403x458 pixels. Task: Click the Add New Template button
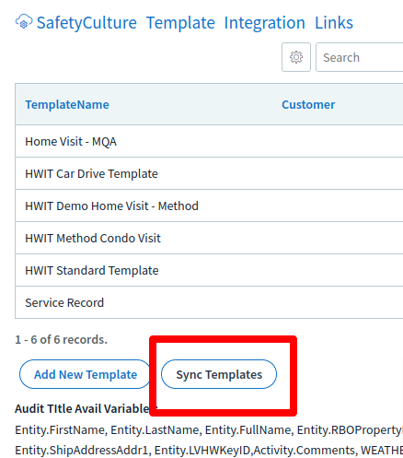[x=86, y=374]
